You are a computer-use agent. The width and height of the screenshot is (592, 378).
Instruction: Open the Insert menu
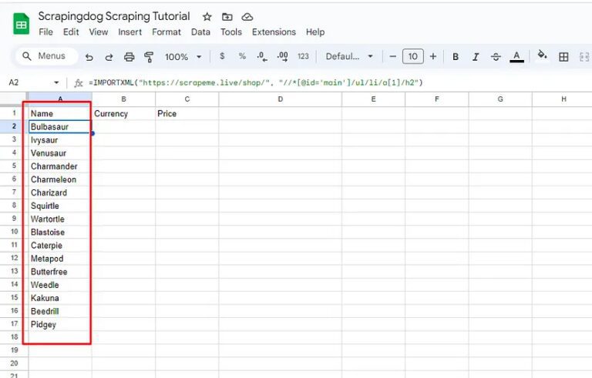point(129,32)
